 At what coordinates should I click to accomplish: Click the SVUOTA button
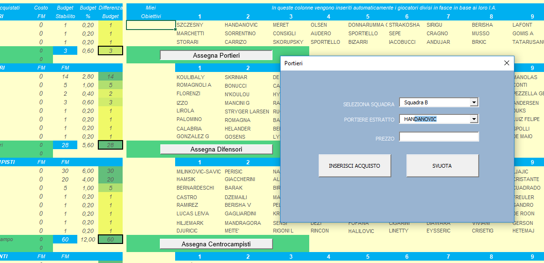442,166
